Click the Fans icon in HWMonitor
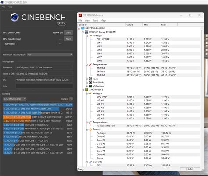This screenshot has width=208, height=176. [90, 79]
